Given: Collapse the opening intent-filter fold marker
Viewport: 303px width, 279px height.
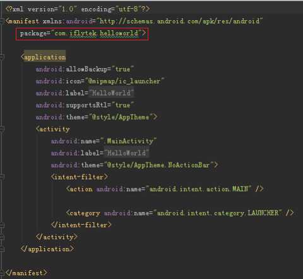Looking at the screenshot, I should click(x=2, y=177).
